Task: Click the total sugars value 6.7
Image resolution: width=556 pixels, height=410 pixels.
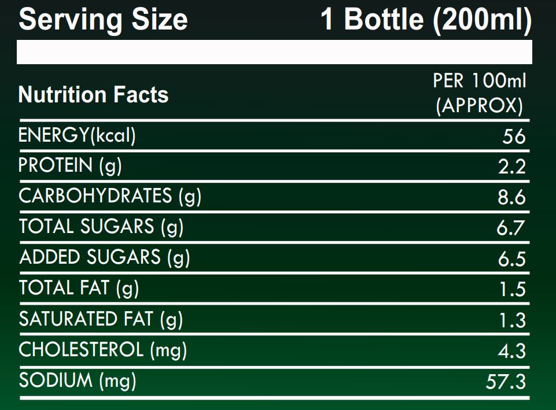Action: click(x=511, y=228)
